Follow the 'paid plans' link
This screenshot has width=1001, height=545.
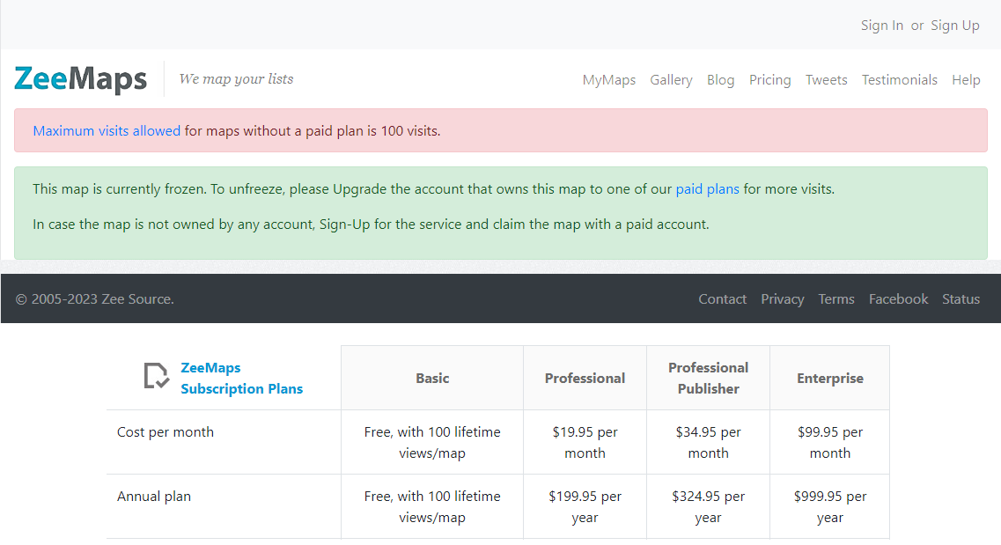pos(707,189)
